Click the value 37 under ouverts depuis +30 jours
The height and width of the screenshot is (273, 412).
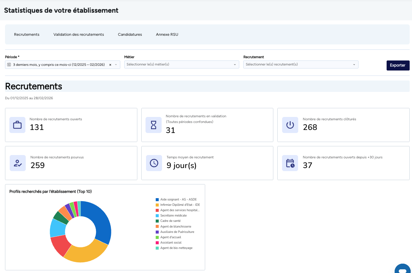[x=307, y=165]
